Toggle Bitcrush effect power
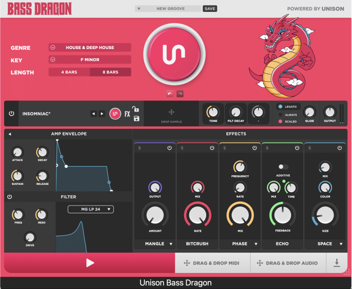Image resolution: width=352 pixels, height=289 pixels. coord(212,148)
